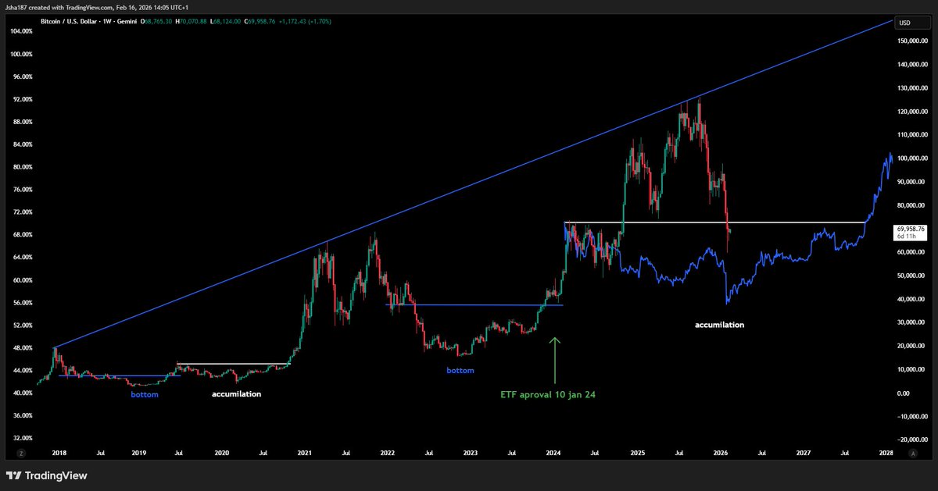Click the 2026 year label on time axis
The image size is (938, 491).
[719, 452]
